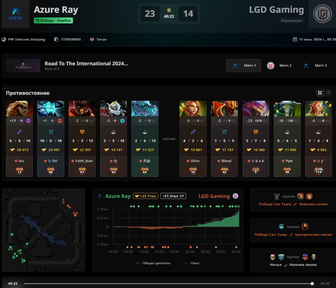The width and height of the screenshot is (336, 288).
Task: Click Faith_bian player name
Action: (84, 161)
